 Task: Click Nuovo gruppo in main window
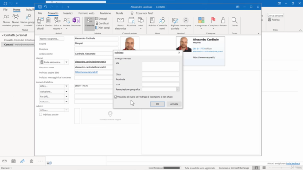16,20
